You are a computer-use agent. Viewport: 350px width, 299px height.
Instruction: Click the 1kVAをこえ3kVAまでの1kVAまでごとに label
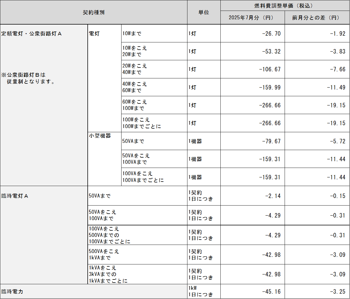(108, 274)
